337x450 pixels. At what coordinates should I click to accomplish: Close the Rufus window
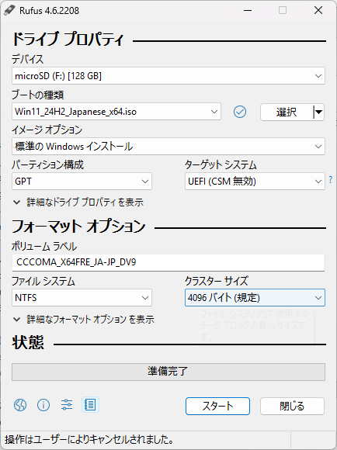click(x=318, y=11)
